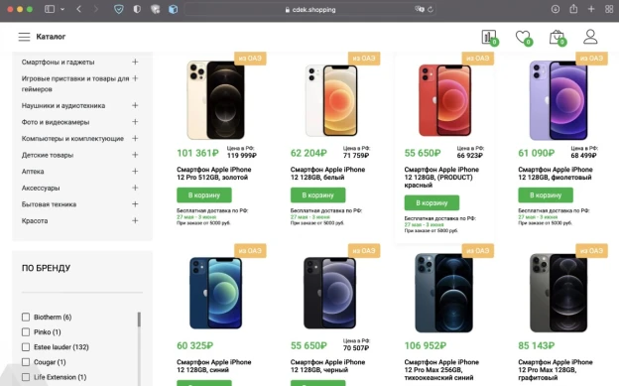Select Наушники и аудиотехника category
Viewport: 619px width, 386px height.
(x=63, y=105)
